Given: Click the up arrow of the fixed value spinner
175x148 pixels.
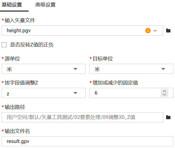Looking at the screenshot, I should point(164,91).
